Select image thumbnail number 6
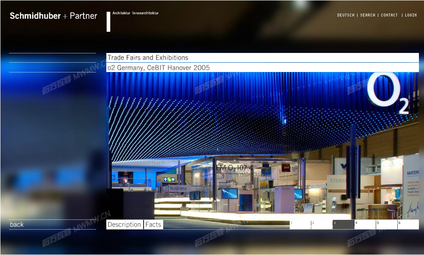424x255 pixels. click(x=408, y=225)
